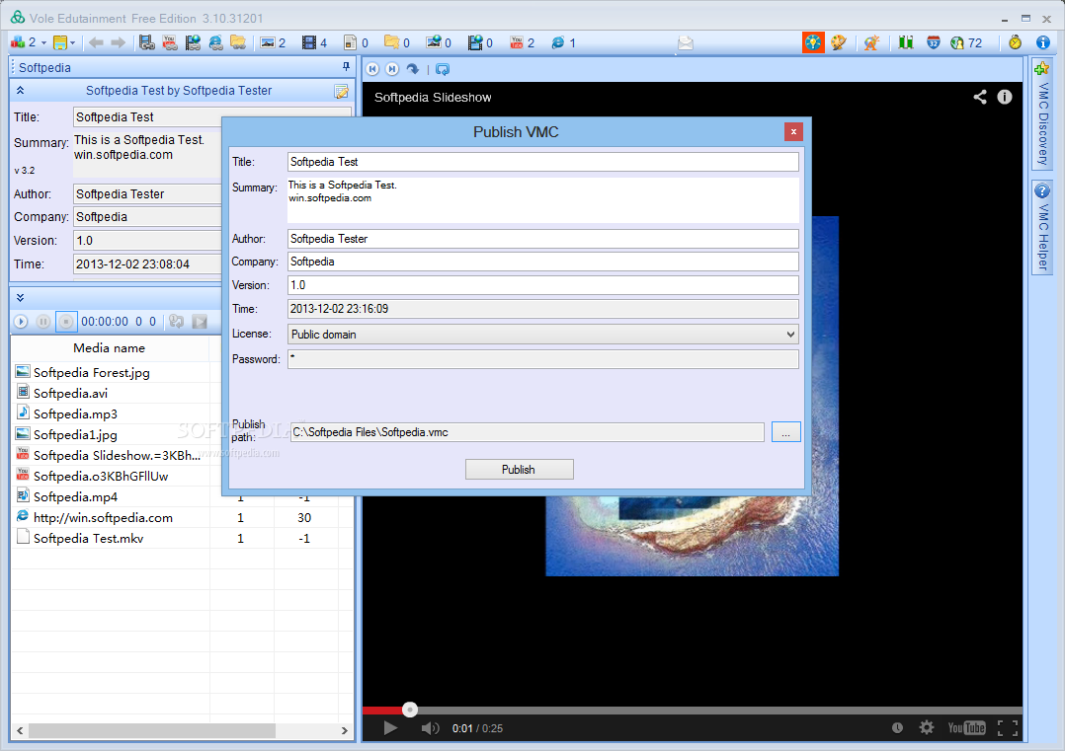1065x751 pixels.
Task: Select Softpedia Test.mkv in media list
Action: pyautogui.click(x=88, y=538)
